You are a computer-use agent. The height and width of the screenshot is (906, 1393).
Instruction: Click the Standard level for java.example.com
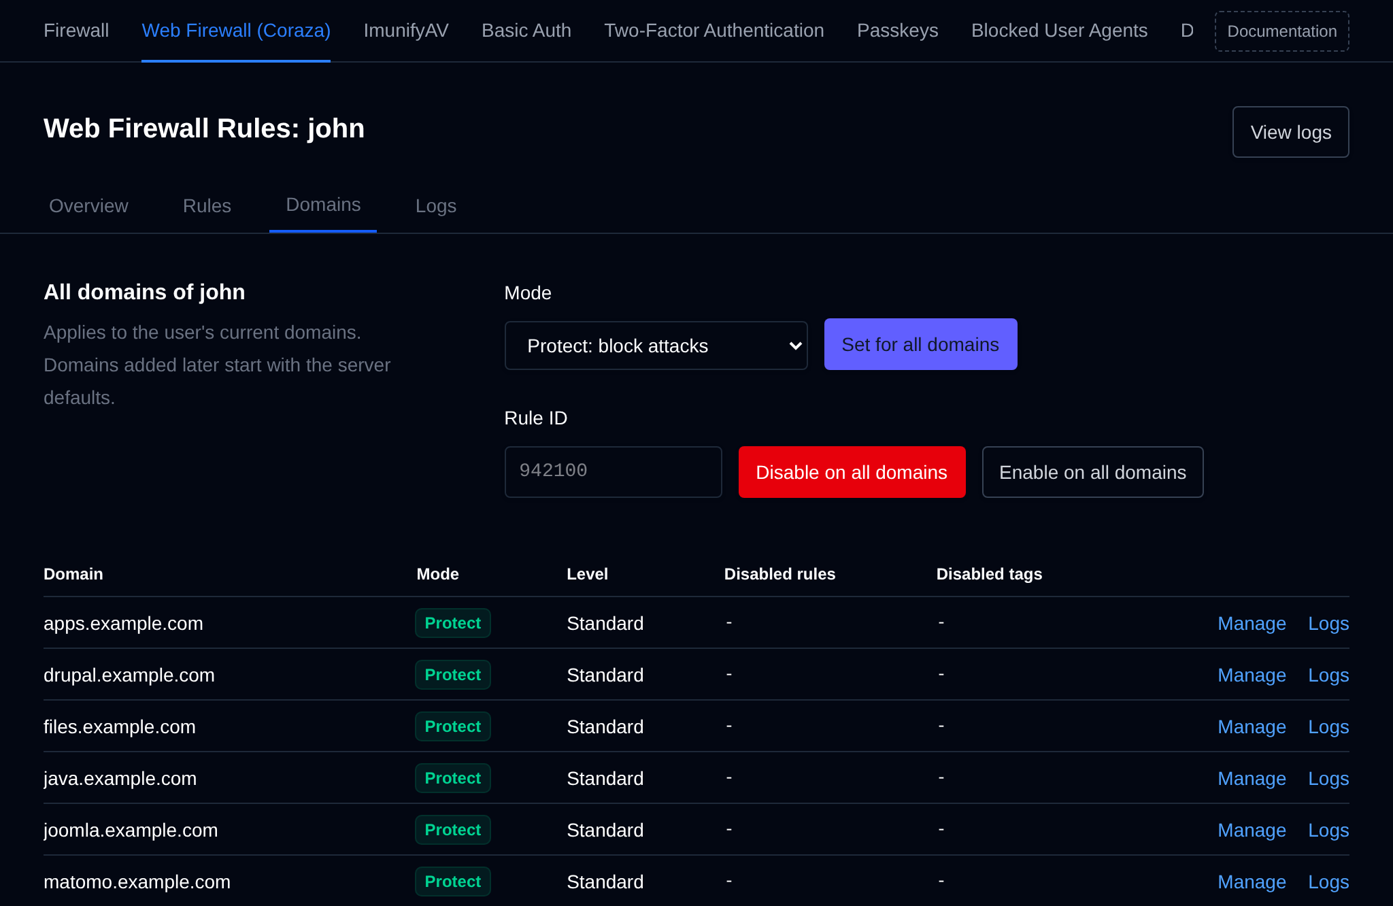point(605,778)
